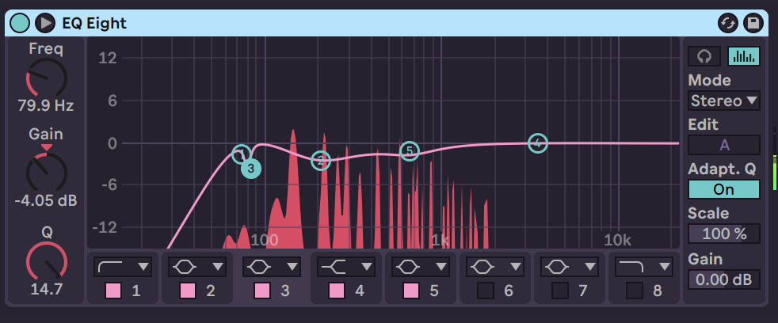Click band 6 bell filter type icon

pyautogui.click(x=481, y=267)
